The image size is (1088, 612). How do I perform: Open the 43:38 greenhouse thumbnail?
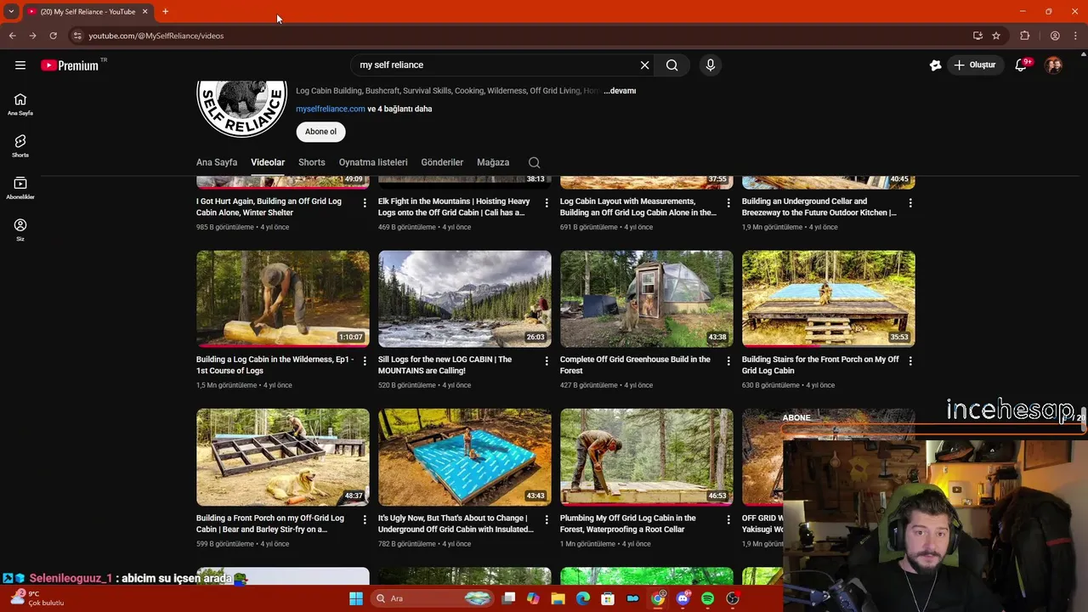[x=647, y=298]
